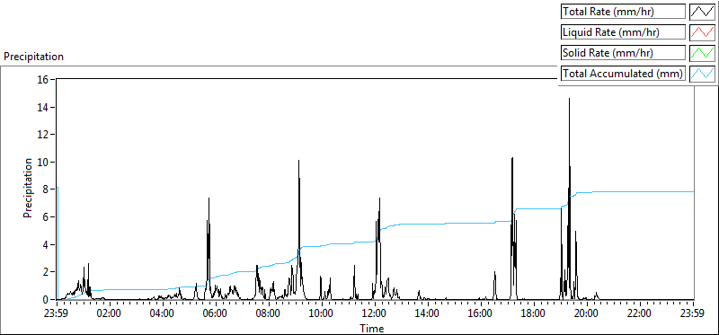Image resolution: width=719 pixels, height=335 pixels.
Task: Click the Precipitation chart caption above the graph
Action: pos(33,57)
